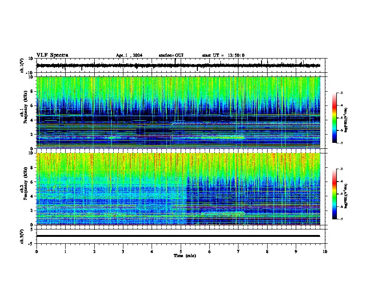Click the "8" kHz tick on ch.1 frequency axis
The width and height of the screenshot is (366, 282).
click(x=32, y=91)
